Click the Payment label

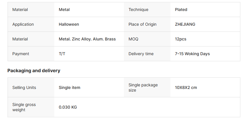click(21, 54)
